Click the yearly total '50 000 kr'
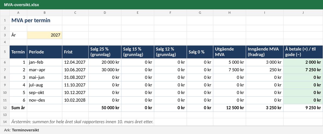 pos(105,108)
